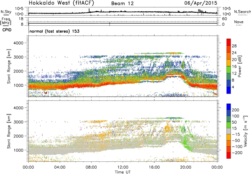This screenshot has height=174, width=251.
Task: Click the 'N.Search' legend label
Action: 242,12
